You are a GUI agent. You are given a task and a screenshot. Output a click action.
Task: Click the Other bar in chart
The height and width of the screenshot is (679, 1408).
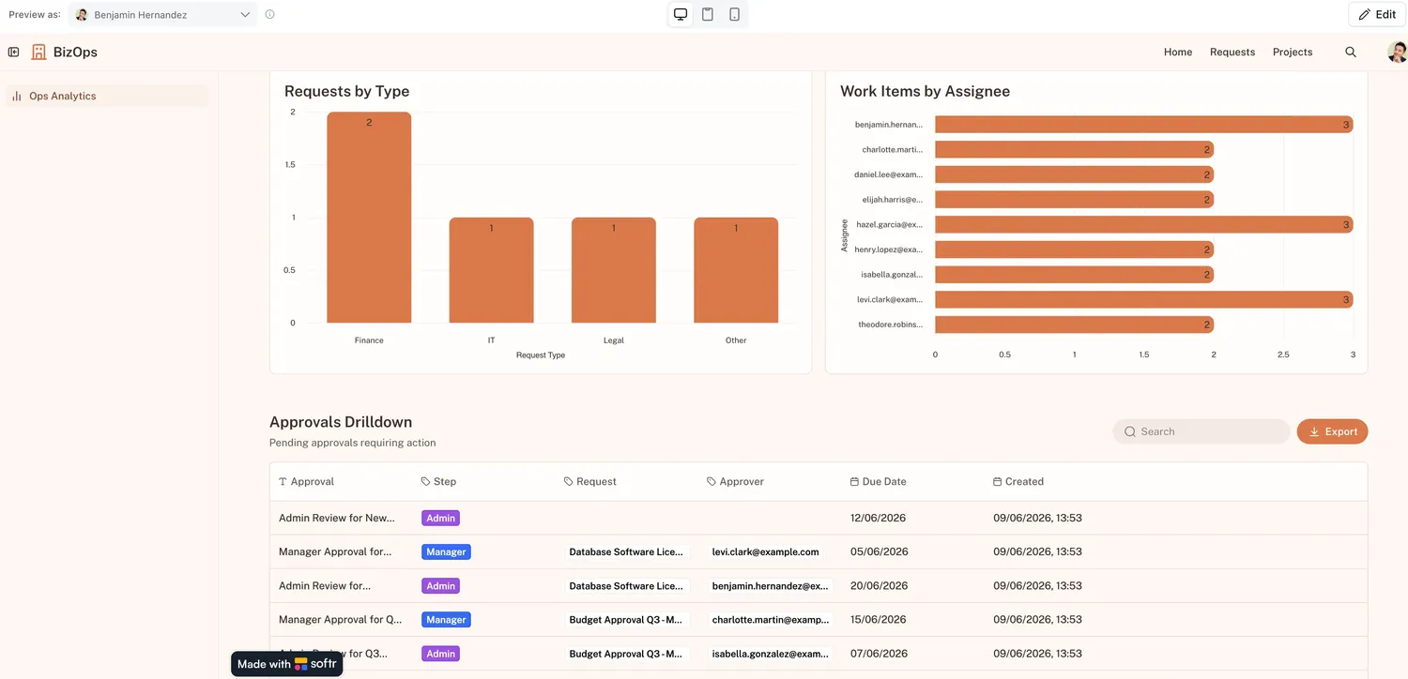[736, 270]
